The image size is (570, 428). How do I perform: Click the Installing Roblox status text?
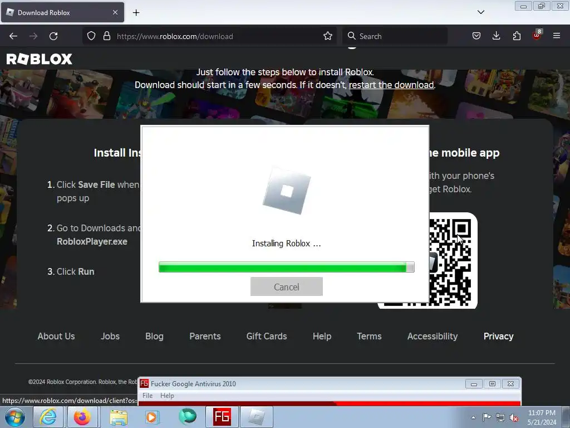tap(287, 244)
